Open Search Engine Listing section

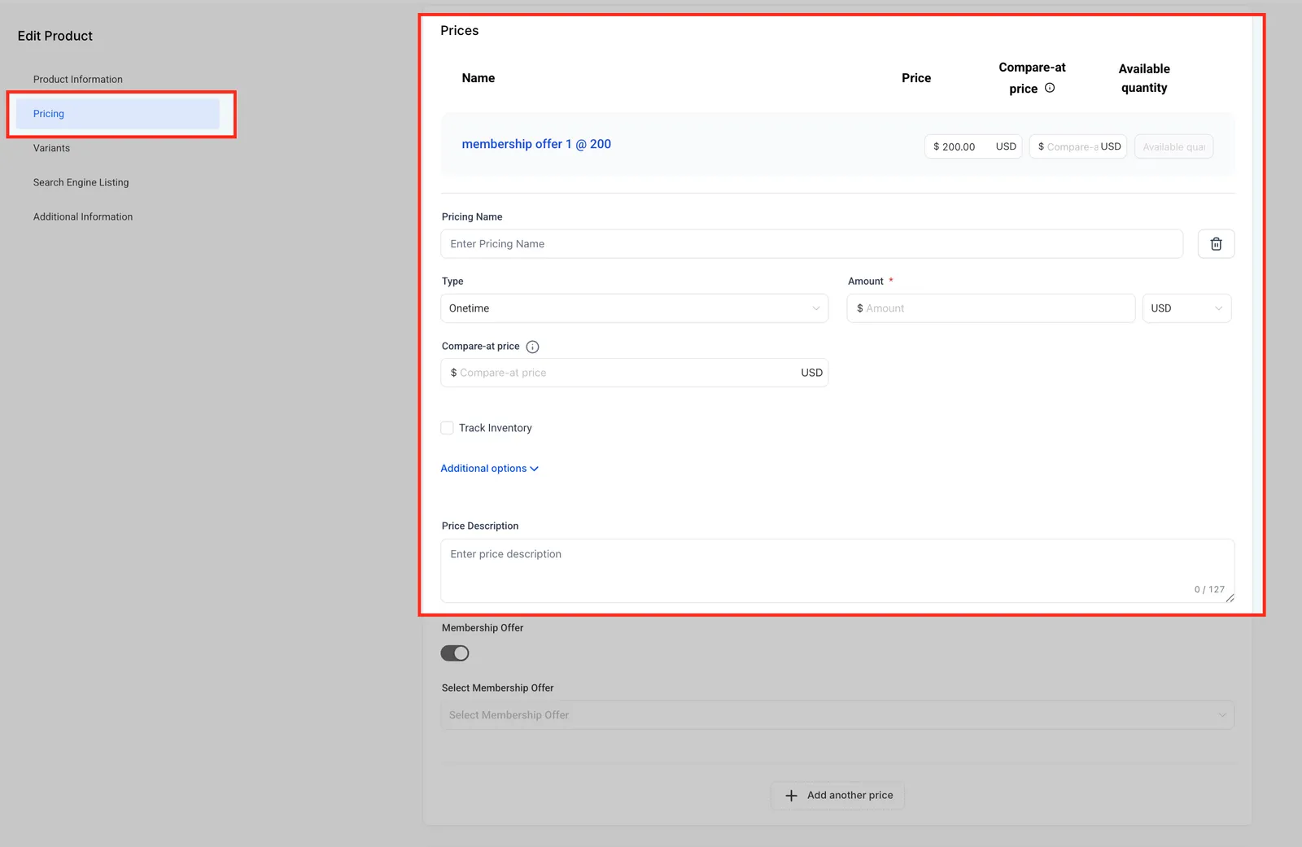pyautogui.click(x=81, y=182)
